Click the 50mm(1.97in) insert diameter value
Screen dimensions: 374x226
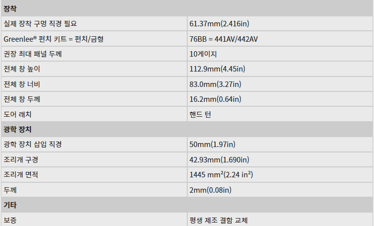pyautogui.click(x=212, y=145)
